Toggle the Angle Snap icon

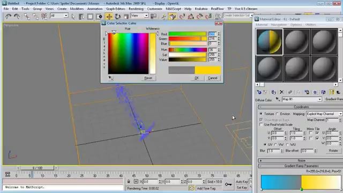click(x=191, y=17)
